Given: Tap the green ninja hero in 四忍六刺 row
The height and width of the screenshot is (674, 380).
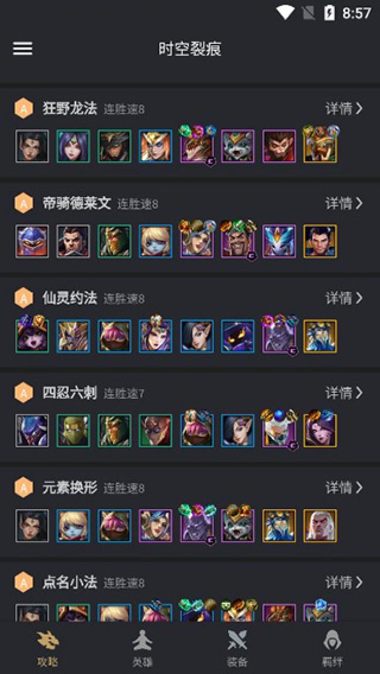Looking at the screenshot, I should pyautogui.click(x=73, y=431).
